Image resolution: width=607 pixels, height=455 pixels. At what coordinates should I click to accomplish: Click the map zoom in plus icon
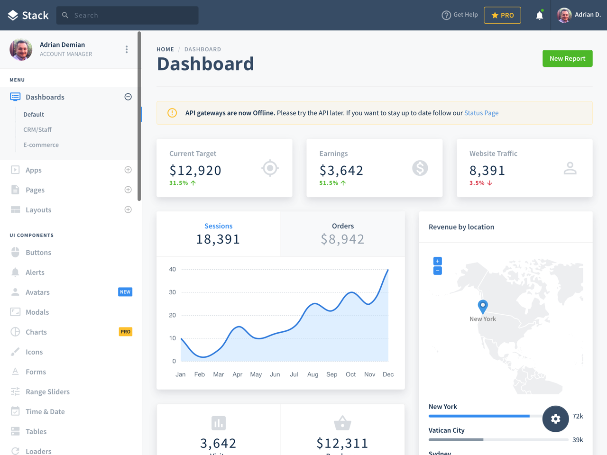tap(437, 261)
